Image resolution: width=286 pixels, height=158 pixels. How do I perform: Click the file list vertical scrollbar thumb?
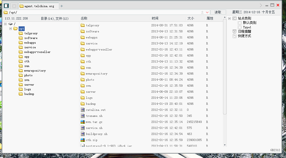point(225,67)
